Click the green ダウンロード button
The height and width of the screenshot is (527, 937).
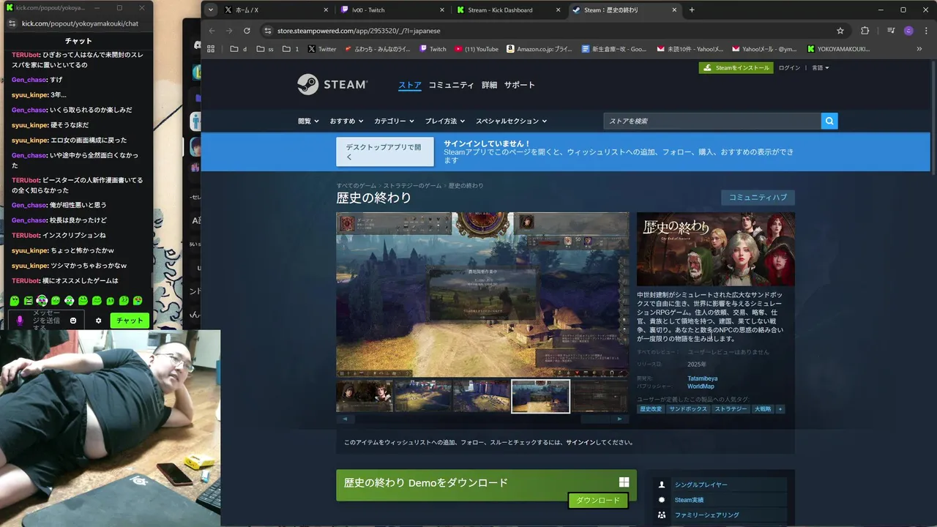click(x=598, y=501)
